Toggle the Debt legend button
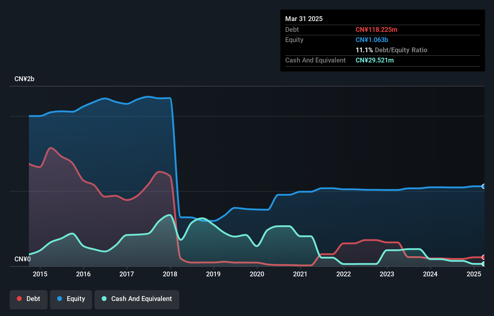 pos(29,299)
